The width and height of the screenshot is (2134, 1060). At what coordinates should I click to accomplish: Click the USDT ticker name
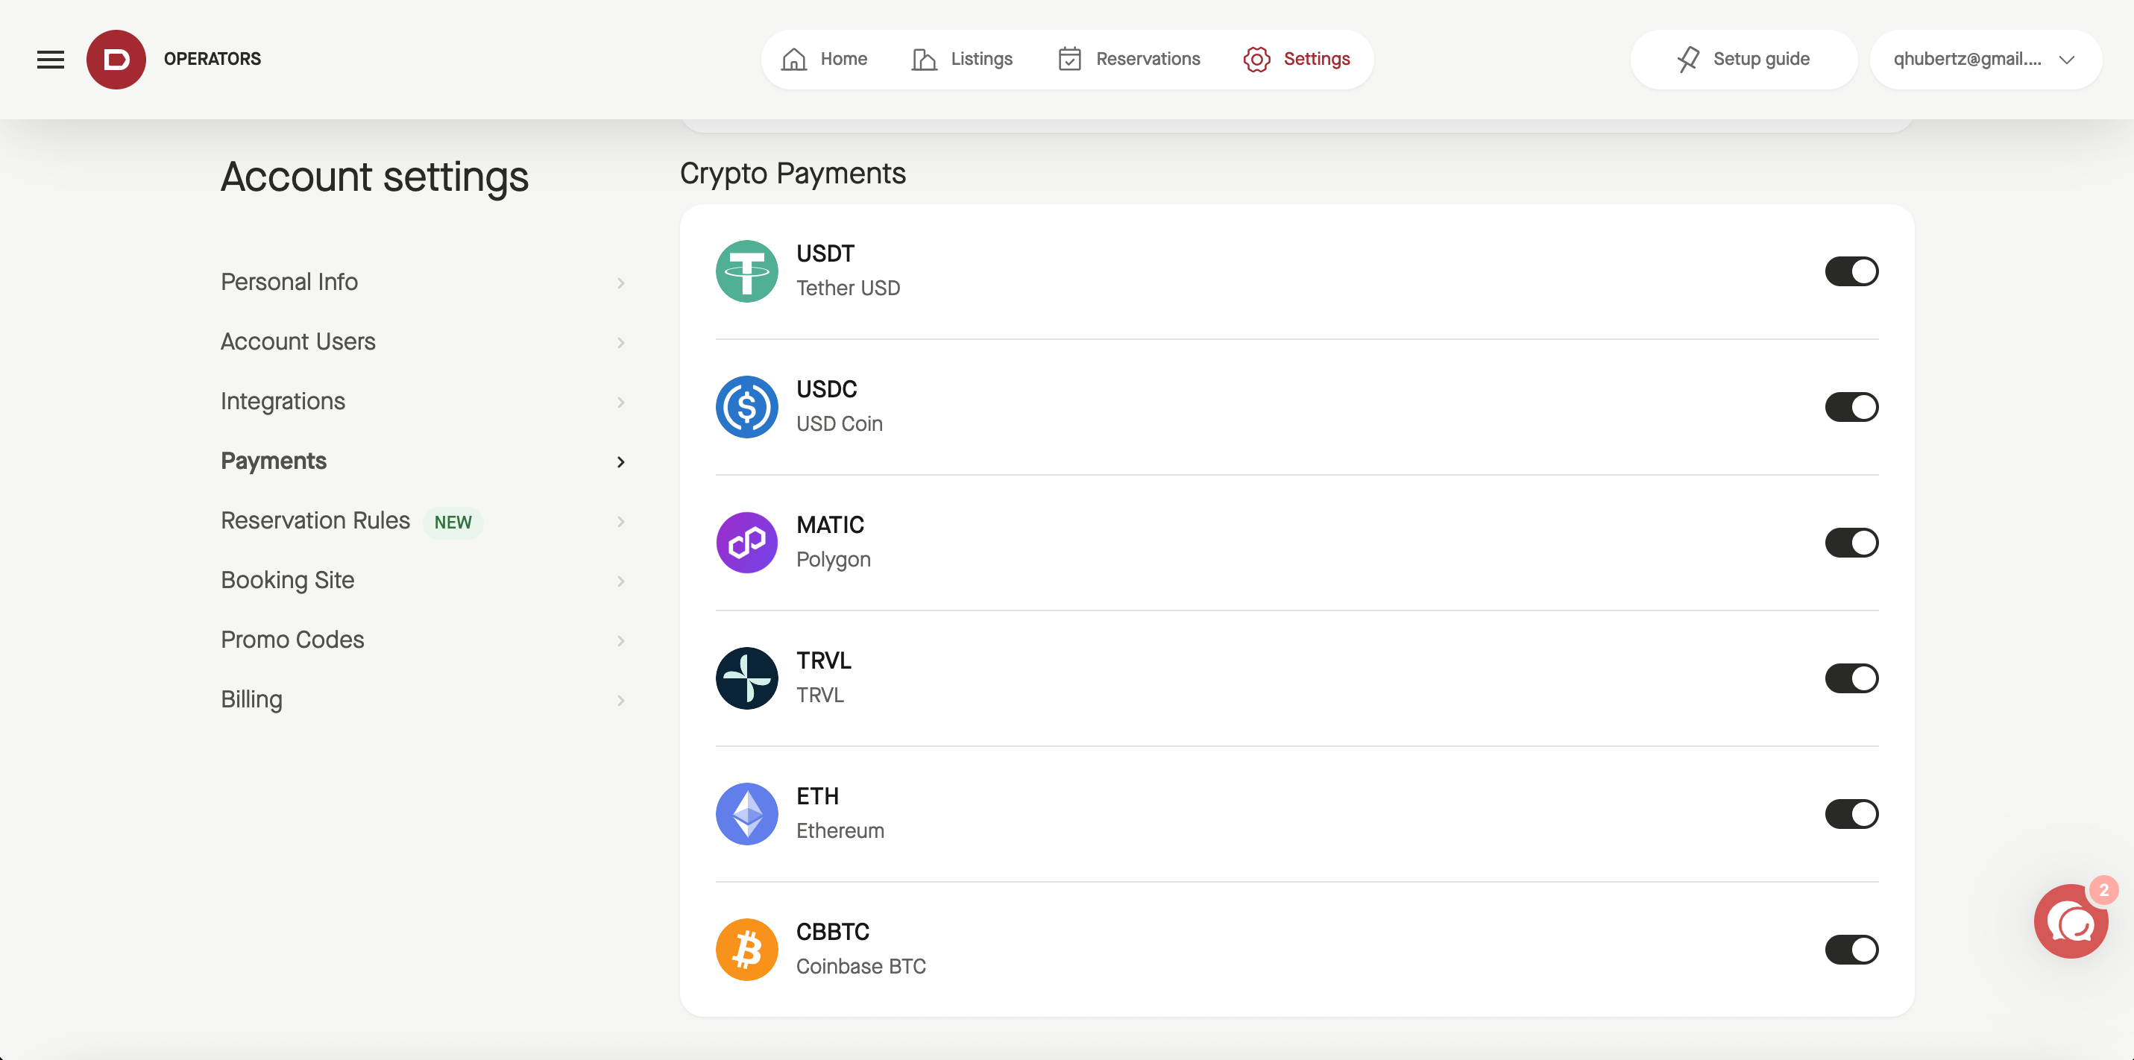[x=825, y=253]
